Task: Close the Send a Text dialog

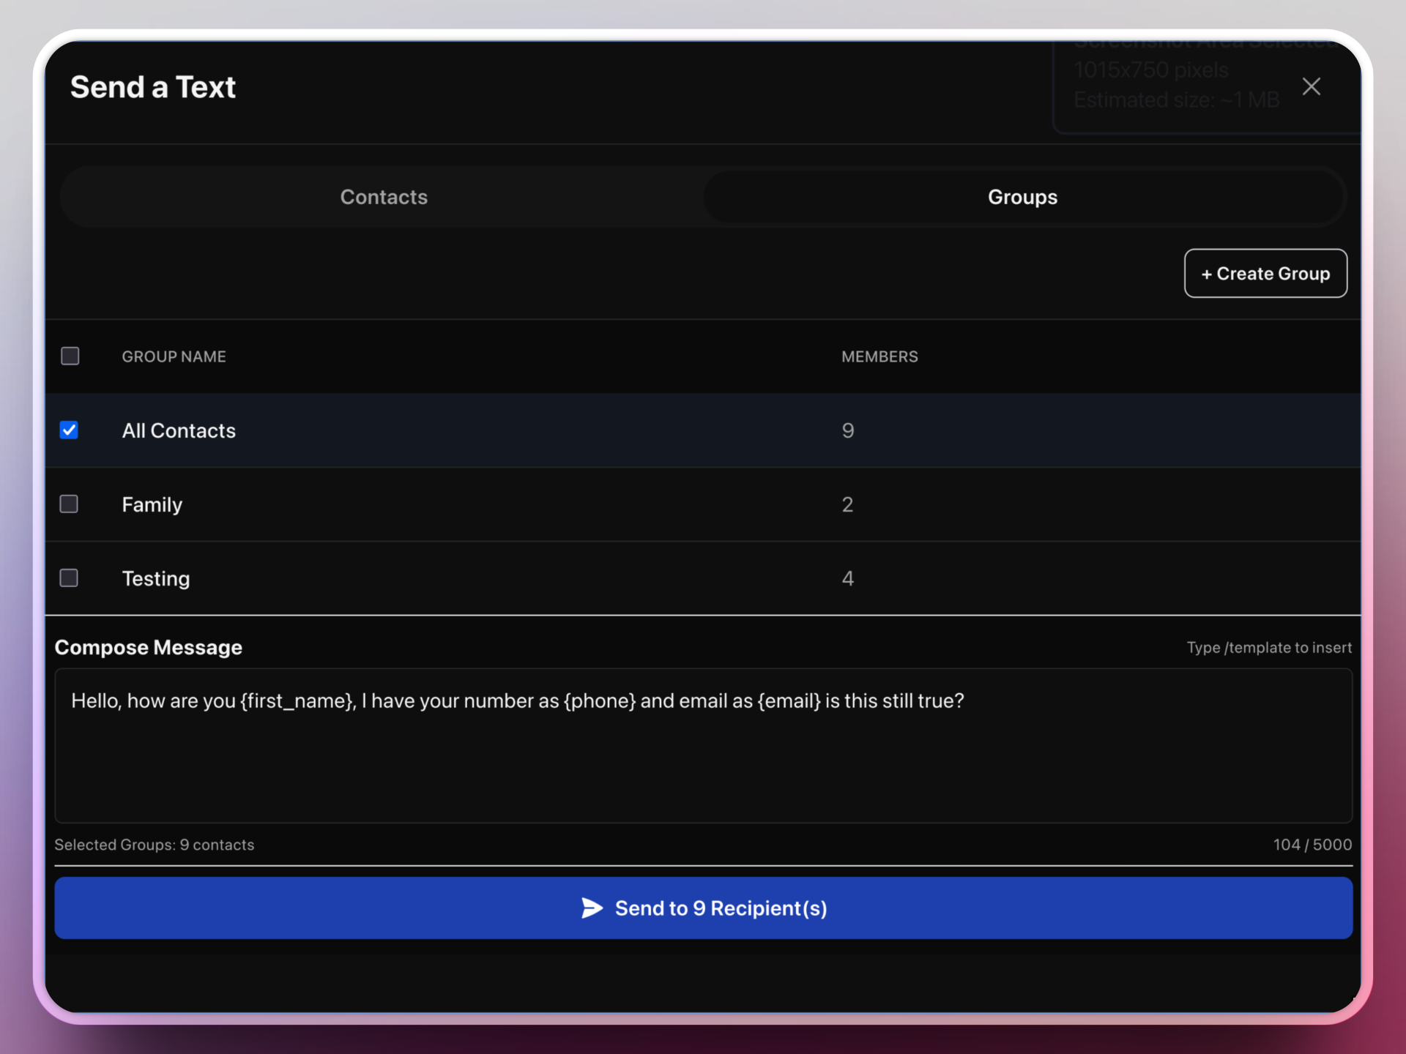Action: 1311,86
